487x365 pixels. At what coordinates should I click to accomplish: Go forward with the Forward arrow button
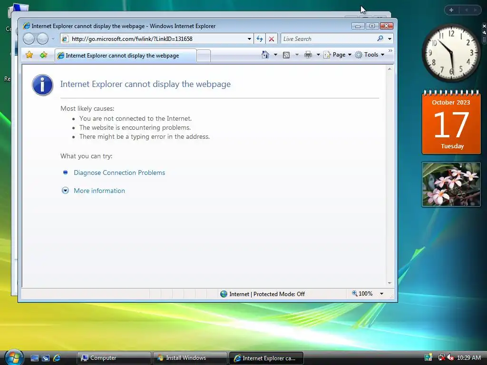(x=42, y=39)
